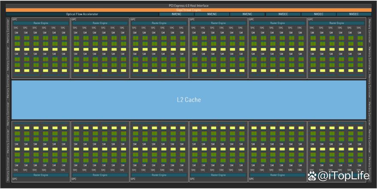Click the PCI Express 4.0 Host Interface bar

(x=188, y=6)
